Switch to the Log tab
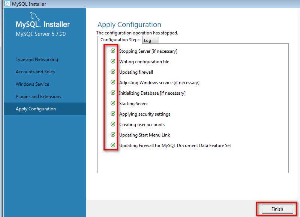The width and height of the screenshot is (300, 217). coord(150,40)
